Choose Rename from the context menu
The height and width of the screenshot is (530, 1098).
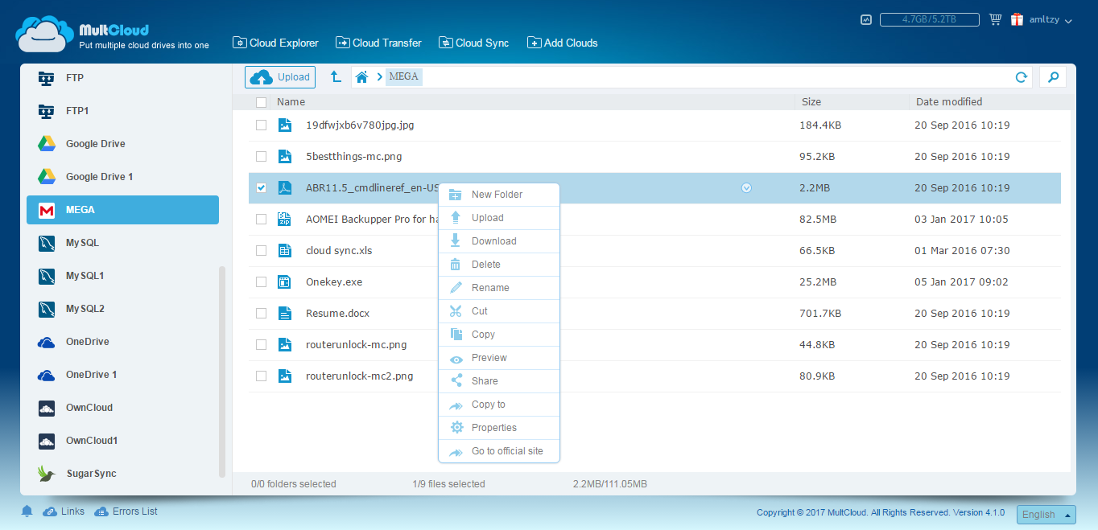[x=489, y=287]
